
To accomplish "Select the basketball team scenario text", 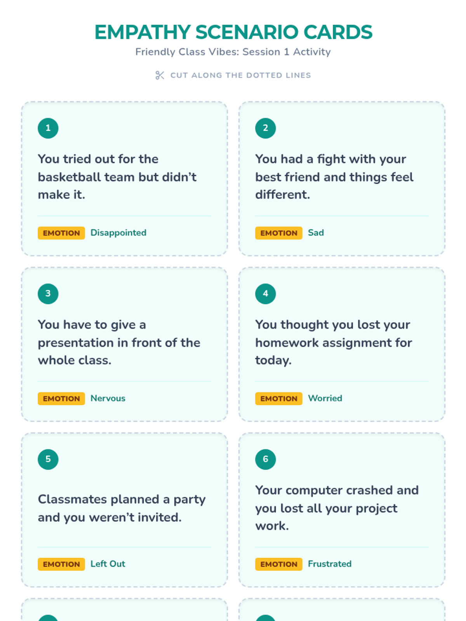I will tap(117, 177).
